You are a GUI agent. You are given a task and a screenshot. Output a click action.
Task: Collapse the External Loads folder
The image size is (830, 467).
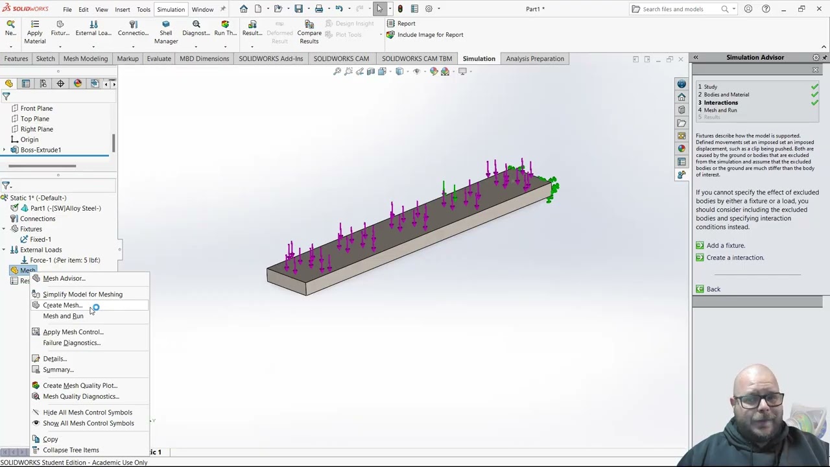click(x=5, y=250)
